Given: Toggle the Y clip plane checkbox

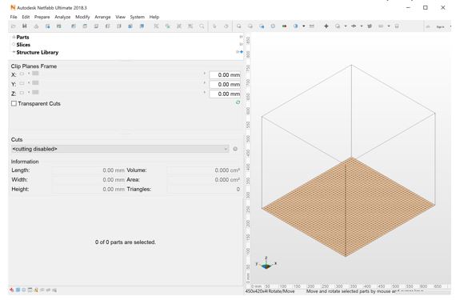Looking at the screenshot, I should (22, 83).
